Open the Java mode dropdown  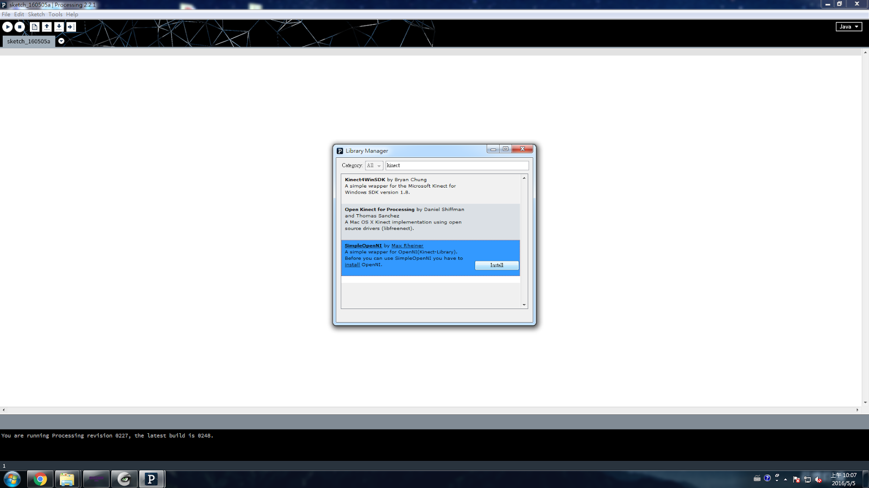point(849,27)
